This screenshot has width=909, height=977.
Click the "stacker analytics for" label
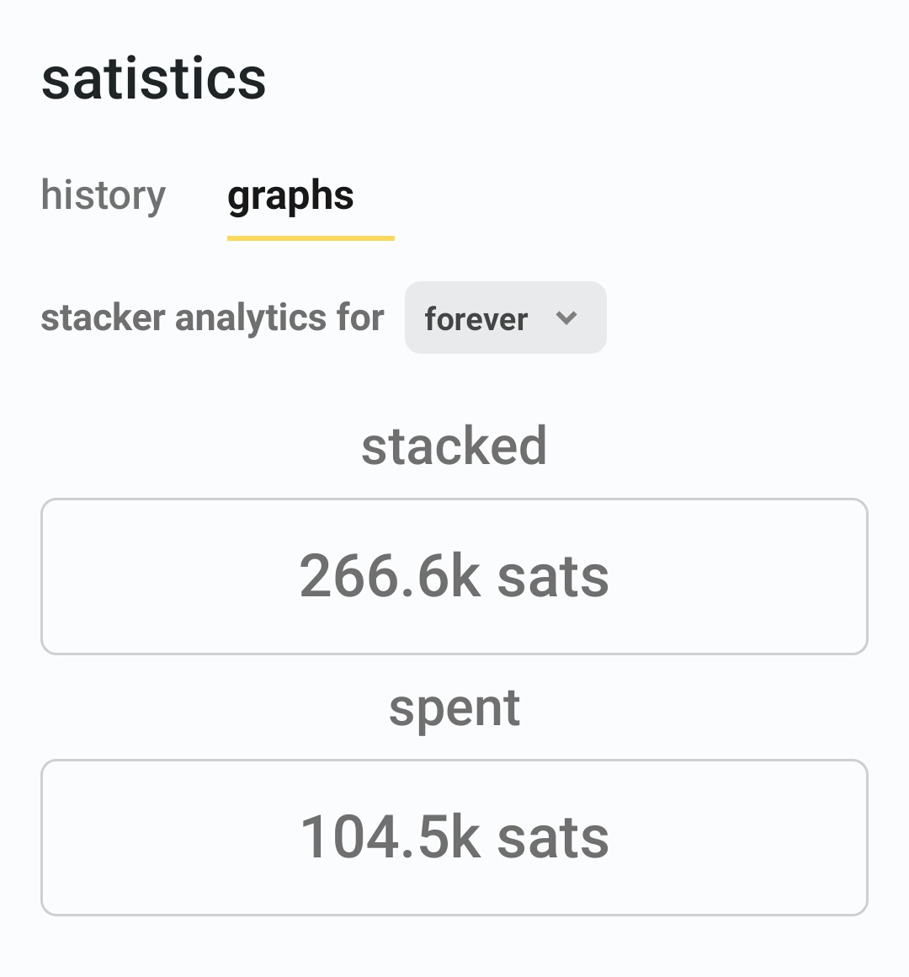click(212, 318)
